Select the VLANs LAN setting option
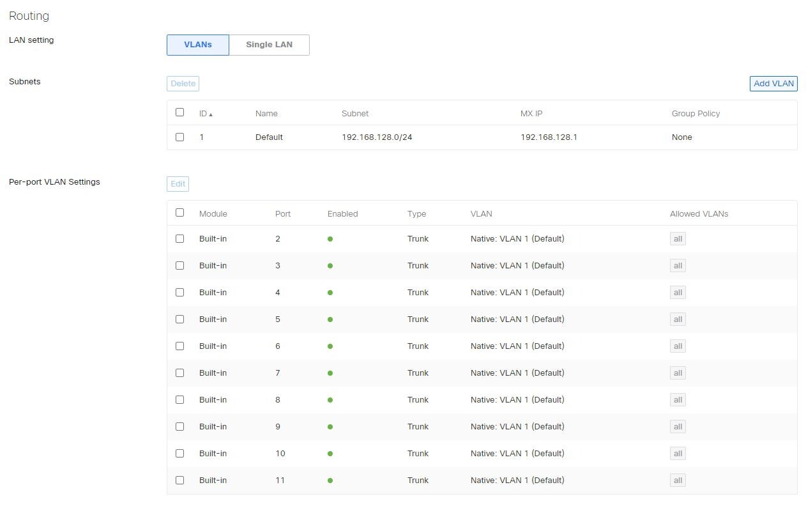 [198, 45]
